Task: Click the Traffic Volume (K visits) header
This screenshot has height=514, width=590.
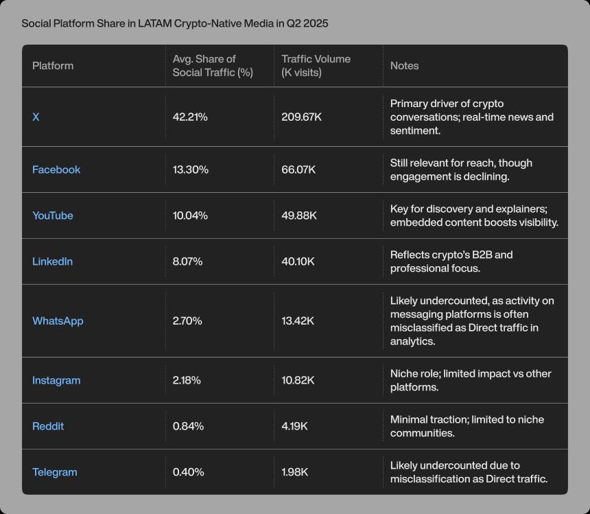Action: tap(316, 66)
